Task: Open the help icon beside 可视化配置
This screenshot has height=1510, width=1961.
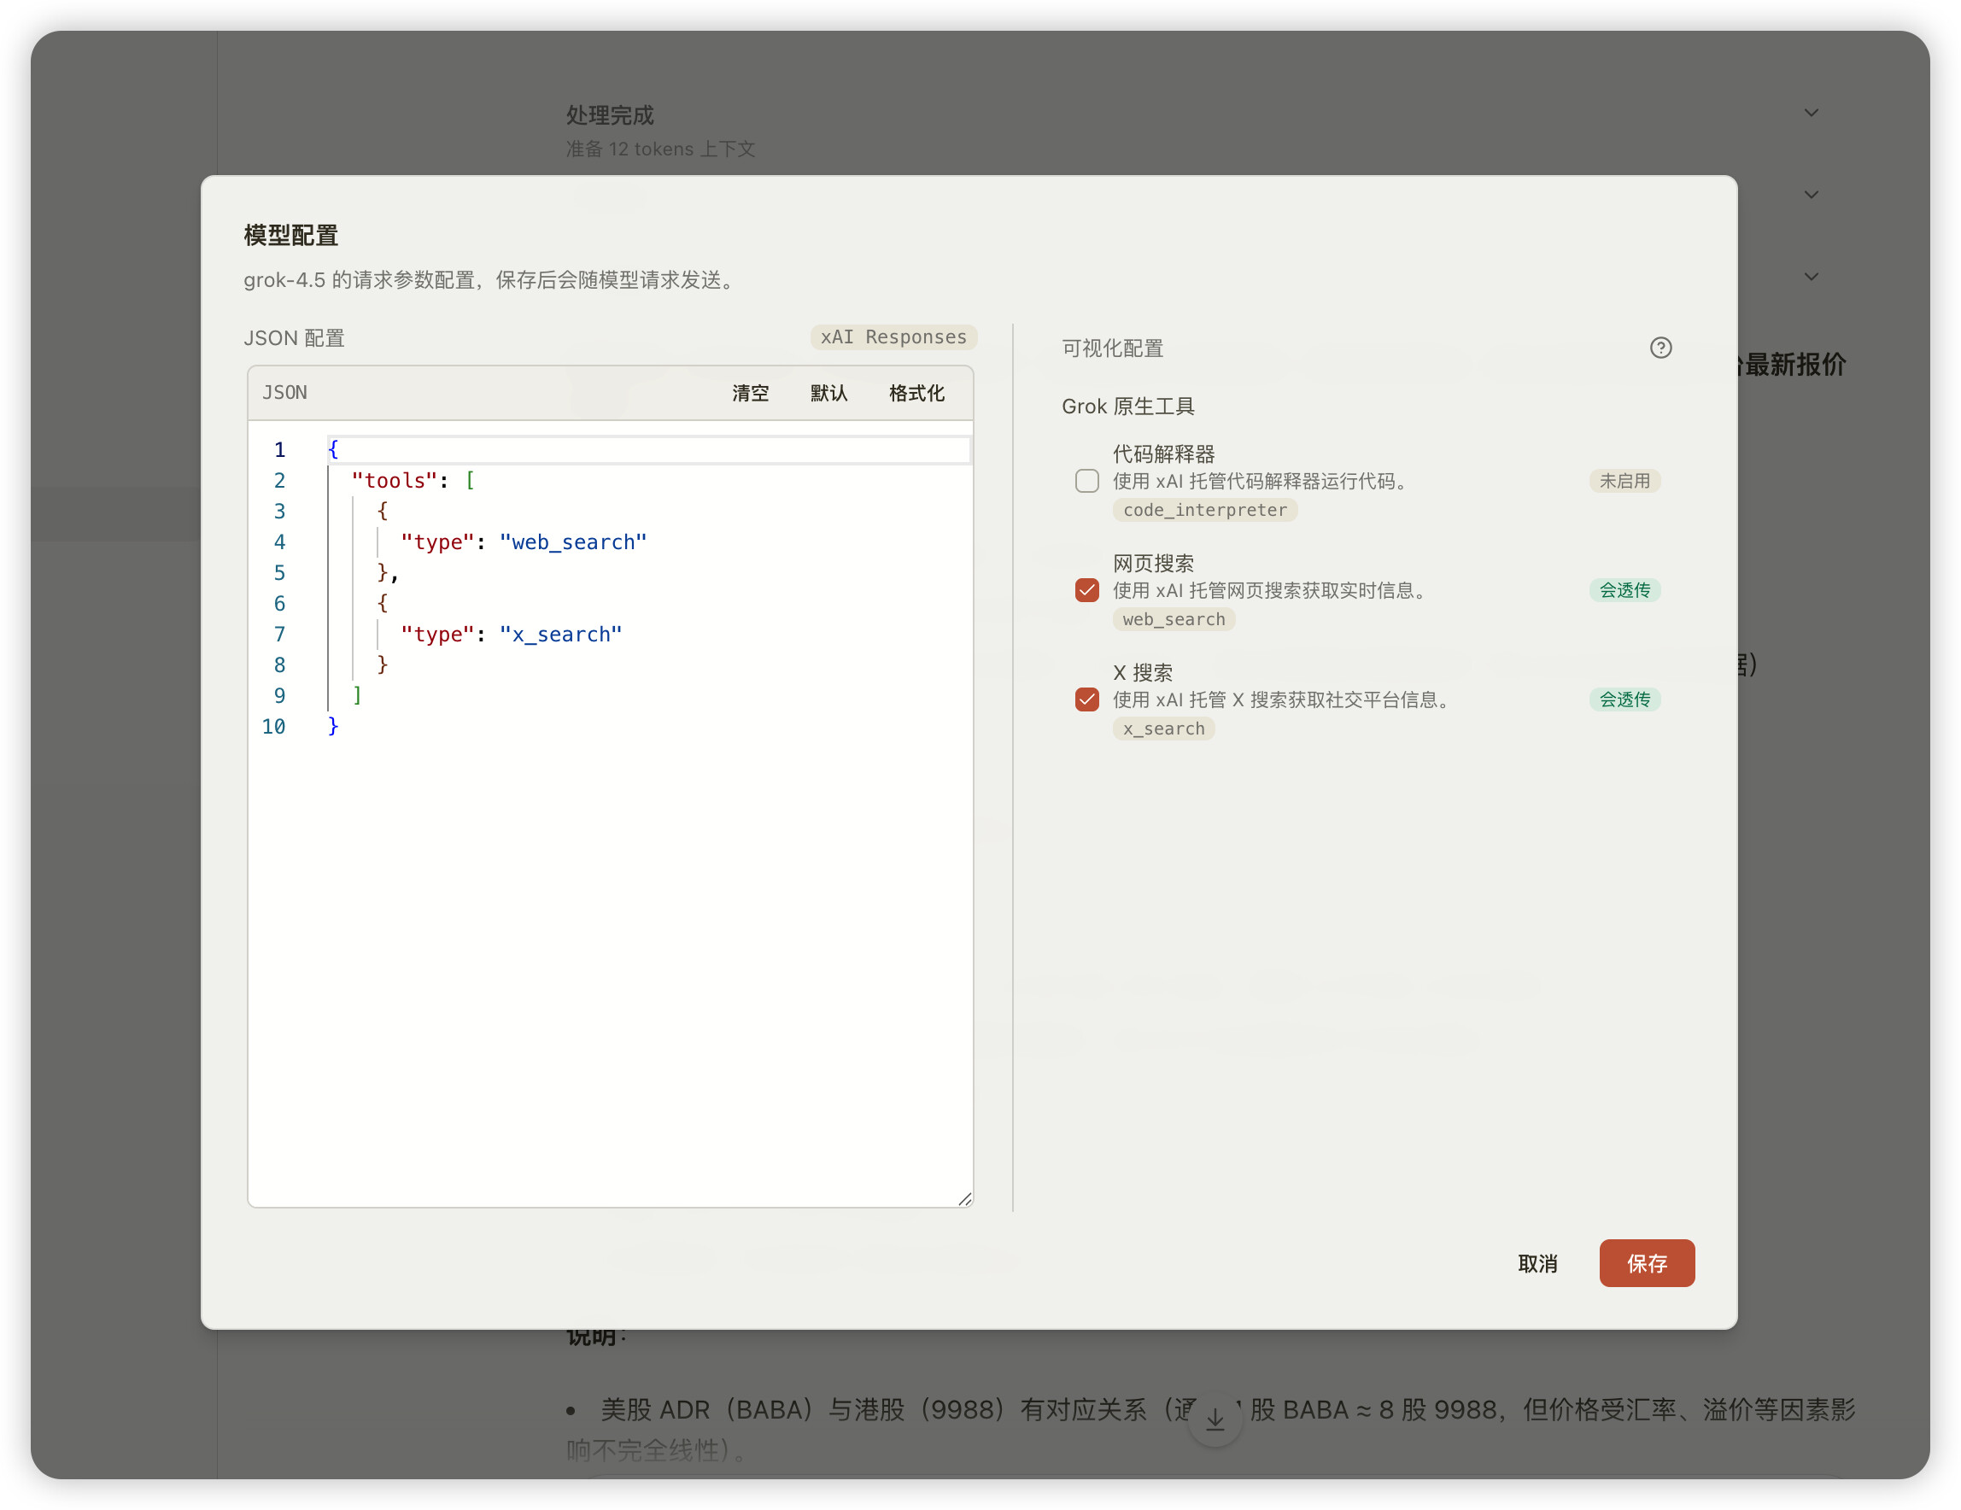Action: pyautogui.click(x=1660, y=348)
